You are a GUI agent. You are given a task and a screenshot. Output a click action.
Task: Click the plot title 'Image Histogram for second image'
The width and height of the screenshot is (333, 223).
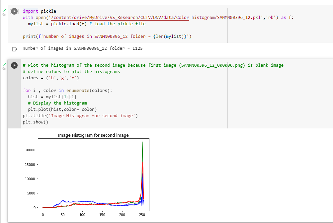93,135
